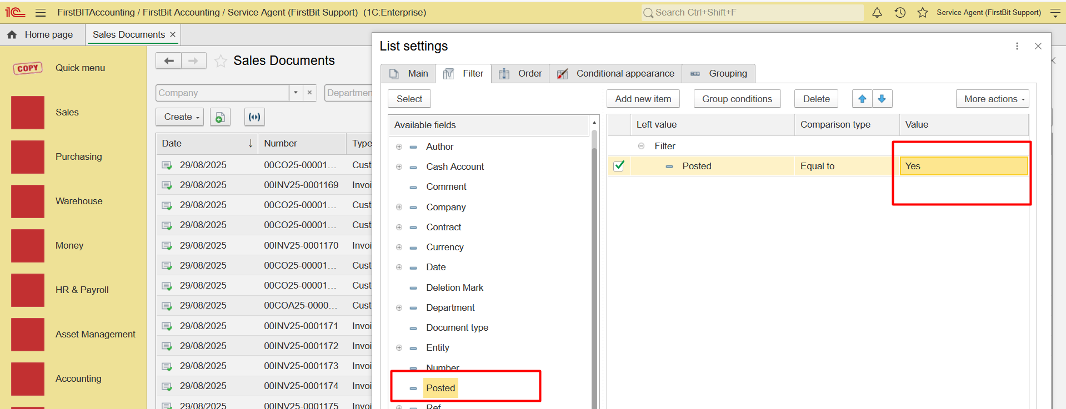
Task: Open the Money section icon
Action: (28, 246)
